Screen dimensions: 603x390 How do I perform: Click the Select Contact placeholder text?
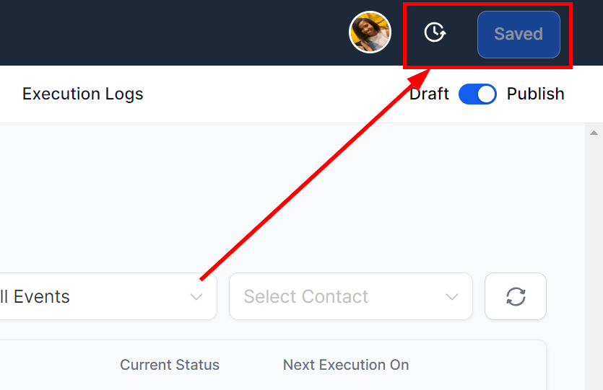tap(306, 297)
